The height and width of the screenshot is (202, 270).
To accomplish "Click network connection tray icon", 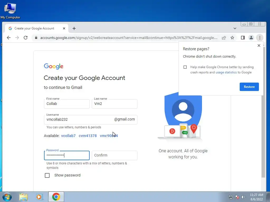I will pyautogui.click(x=230, y=197).
